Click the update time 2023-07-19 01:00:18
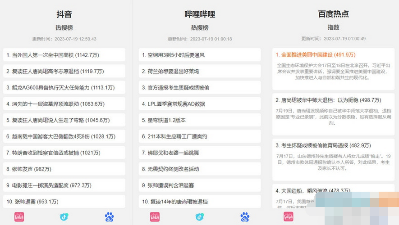The height and width of the screenshot is (225, 399). [x=200, y=39]
